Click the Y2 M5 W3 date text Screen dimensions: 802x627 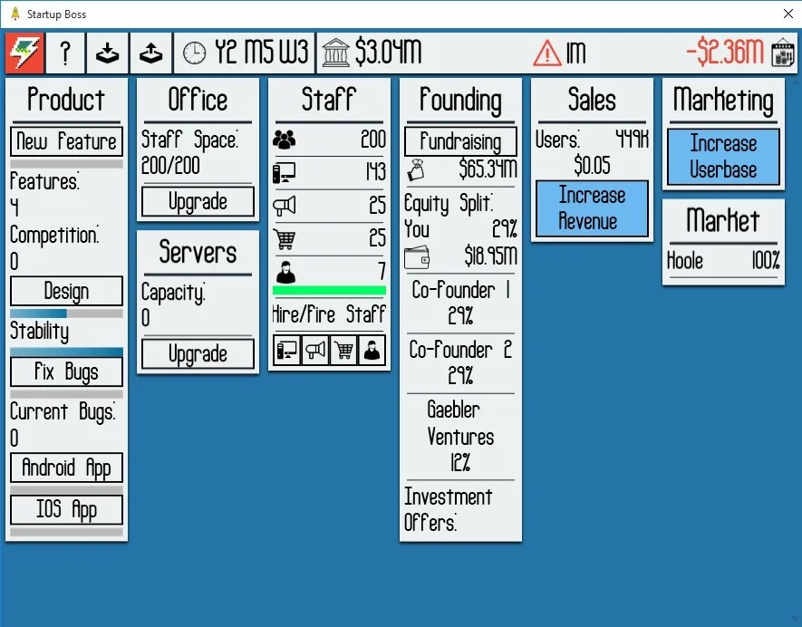tap(262, 53)
